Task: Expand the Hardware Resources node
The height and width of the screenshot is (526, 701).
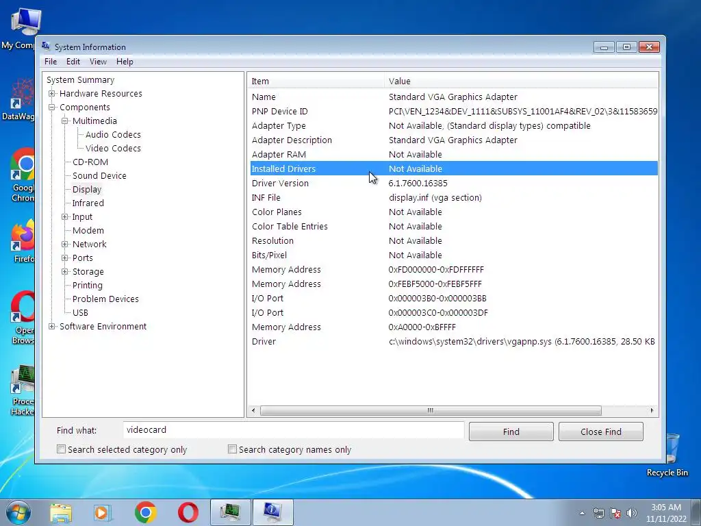Action: pos(52,93)
